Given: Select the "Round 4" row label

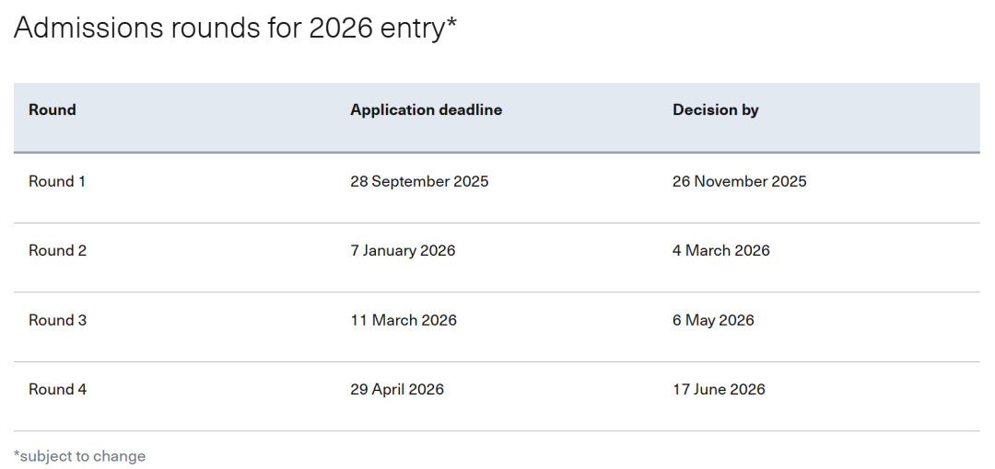Looking at the screenshot, I should (57, 390).
